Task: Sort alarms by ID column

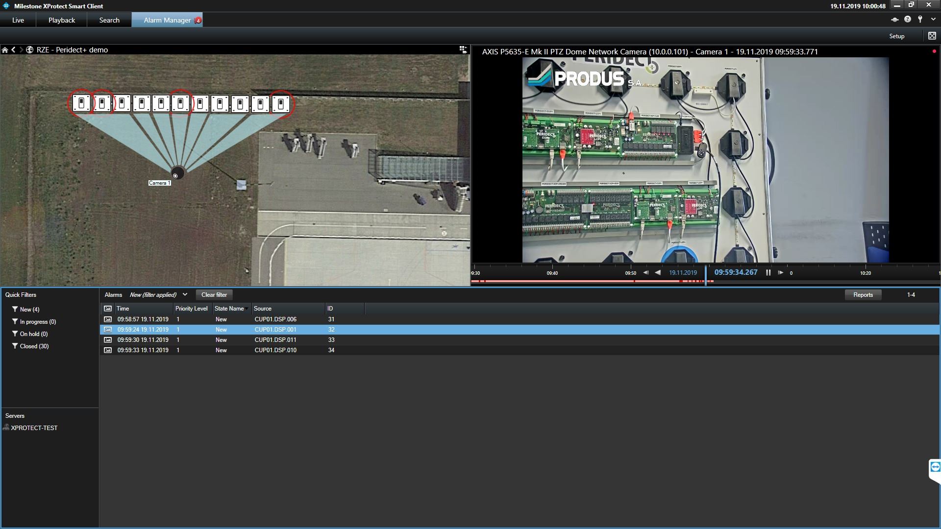Action: coord(345,309)
